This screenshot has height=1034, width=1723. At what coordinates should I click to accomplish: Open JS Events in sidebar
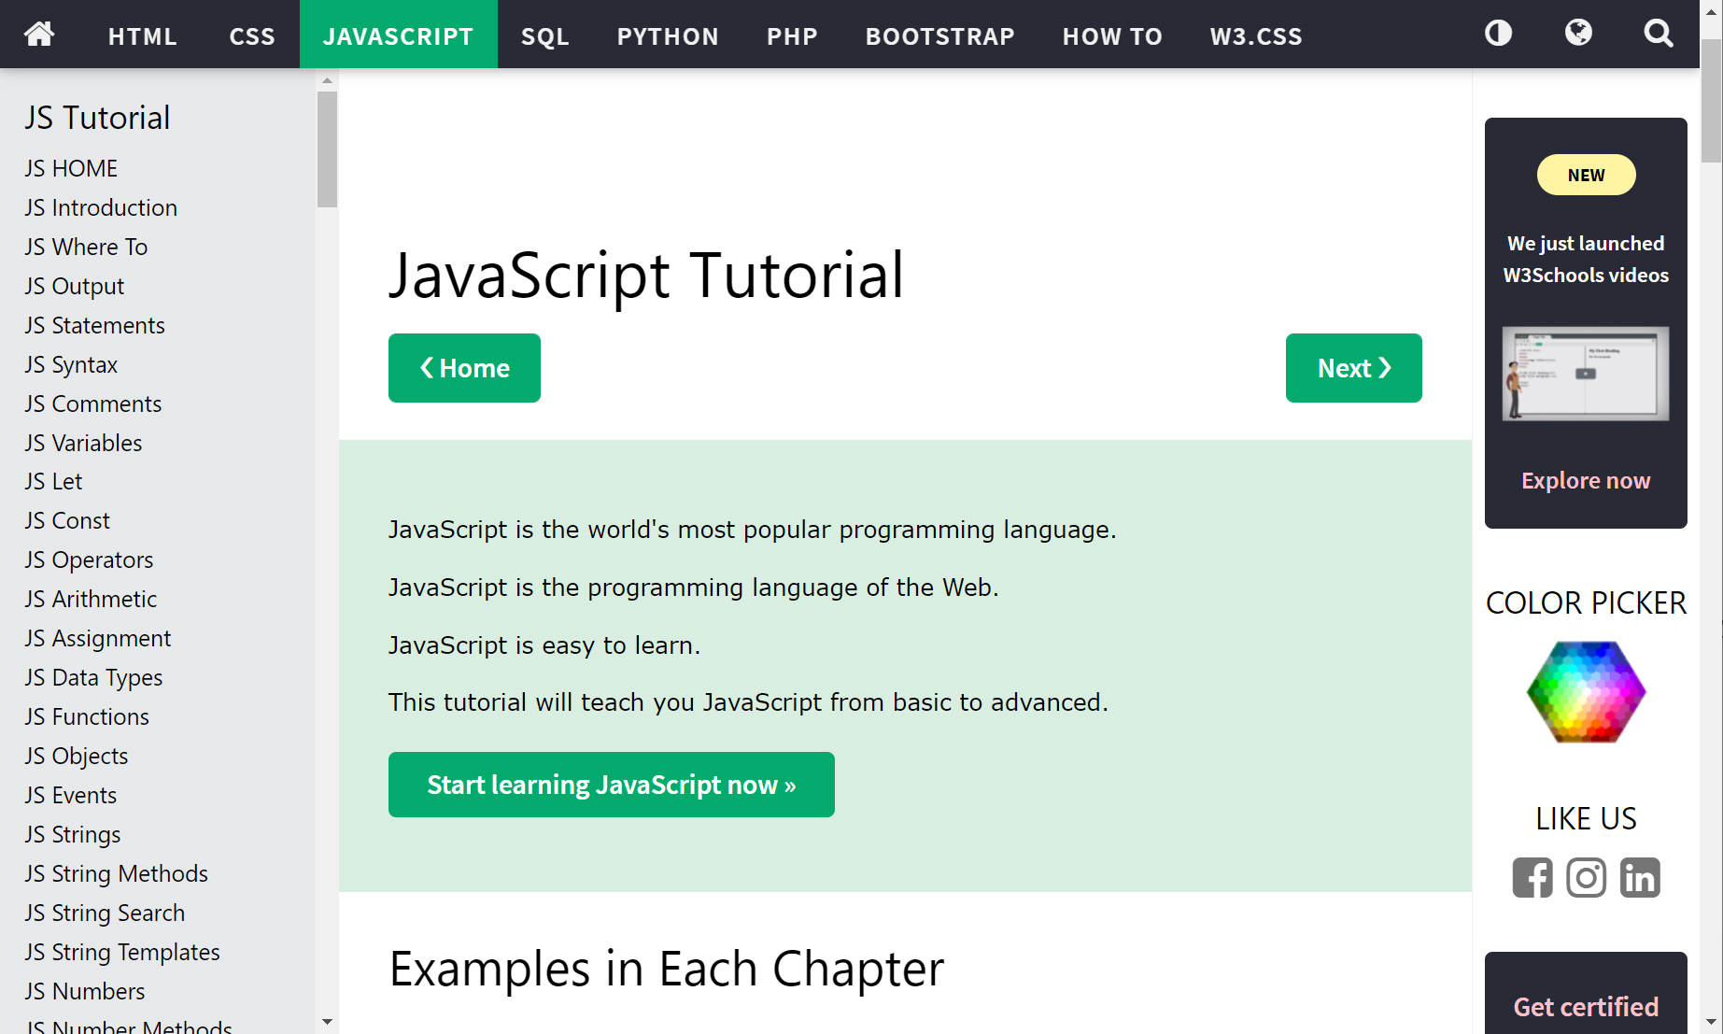coord(70,795)
